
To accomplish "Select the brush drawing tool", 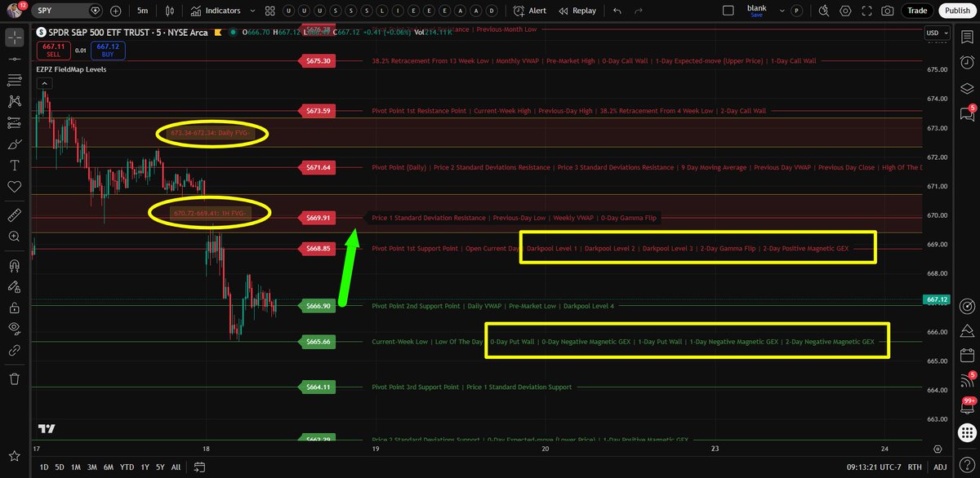I will pyautogui.click(x=14, y=144).
